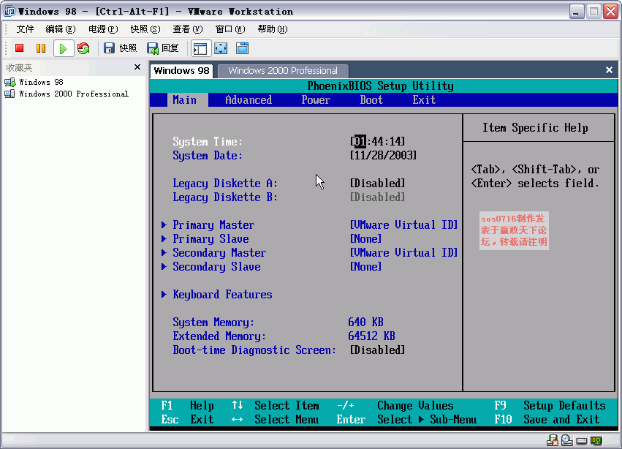Select the BIOS Advanced menu tab
The width and height of the screenshot is (622, 449).
click(x=249, y=99)
